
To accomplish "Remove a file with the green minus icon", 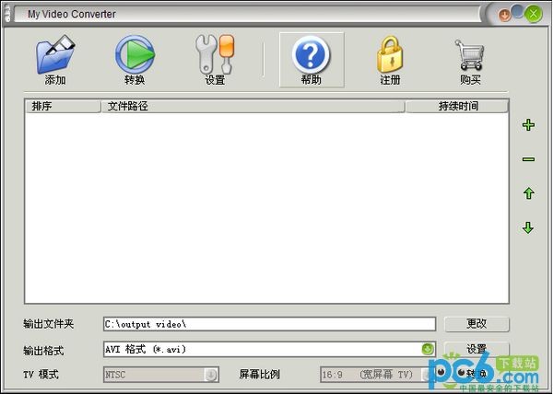I will point(528,159).
